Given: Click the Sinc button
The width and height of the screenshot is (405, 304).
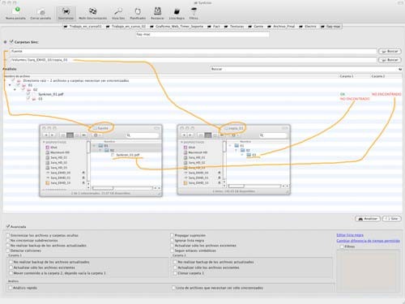Looking at the screenshot, I should (x=392, y=219).
